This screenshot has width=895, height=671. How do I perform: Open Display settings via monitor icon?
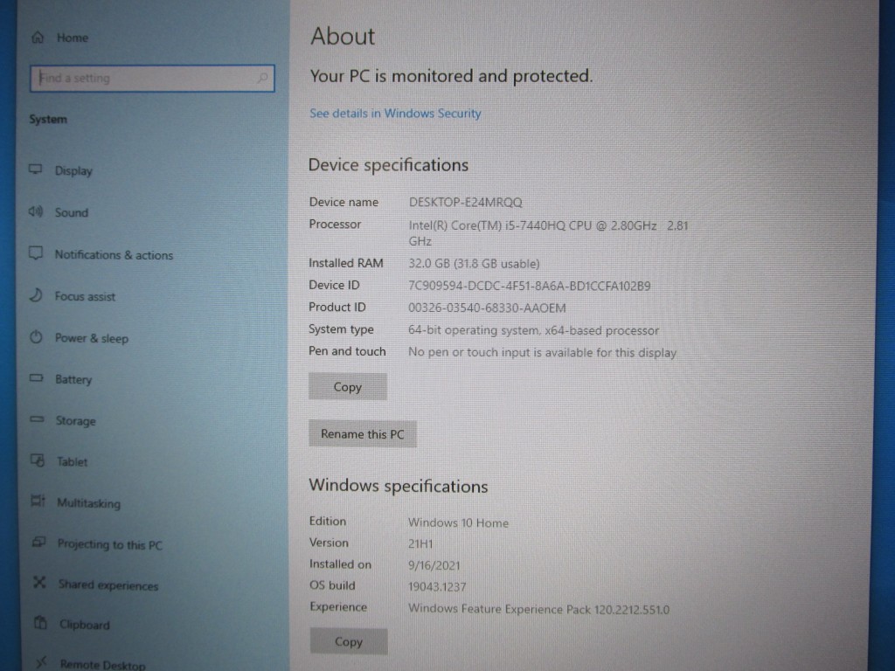(x=36, y=169)
